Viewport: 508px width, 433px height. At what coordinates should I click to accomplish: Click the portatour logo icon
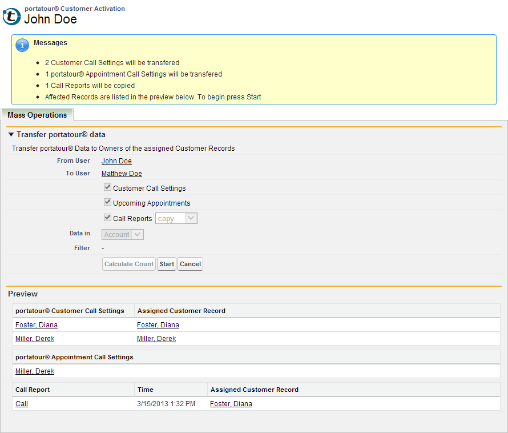(11, 16)
